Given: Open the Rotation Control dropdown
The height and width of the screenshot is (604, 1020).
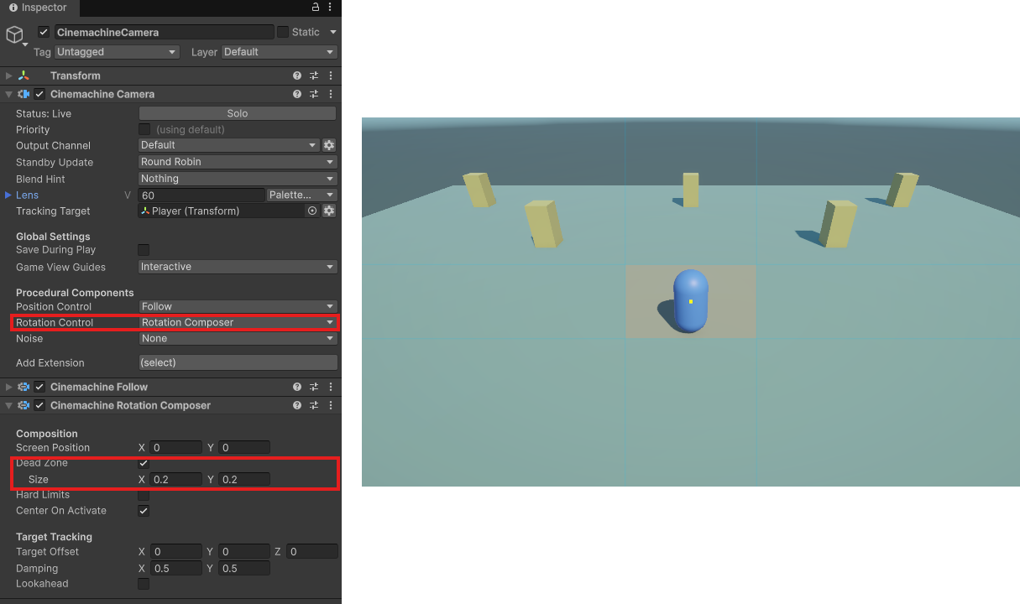Looking at the screenshot, I should coord(238,322).
